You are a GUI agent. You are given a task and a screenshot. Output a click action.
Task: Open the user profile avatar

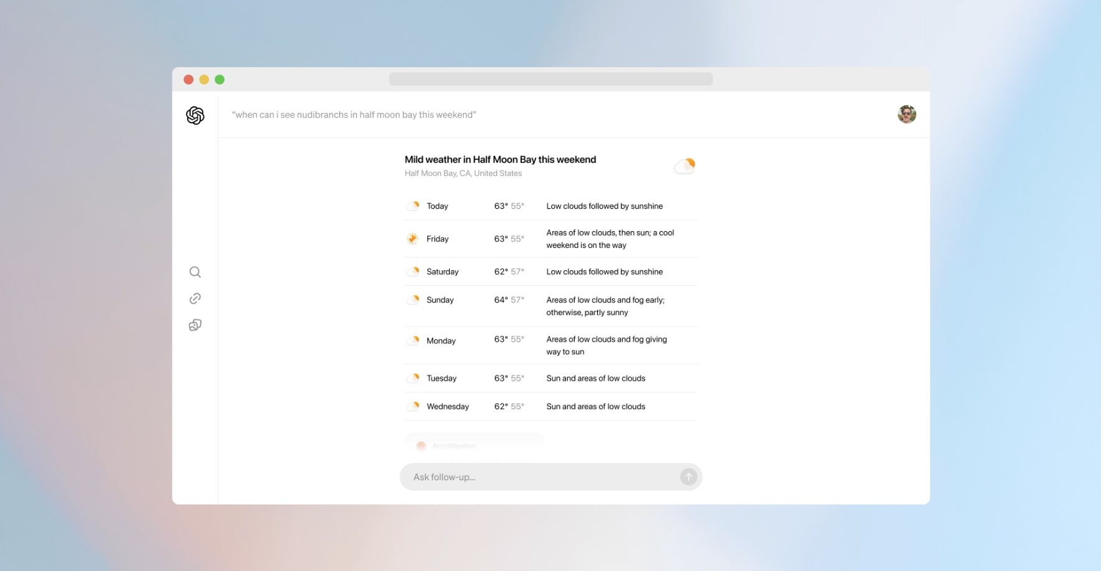906,114
